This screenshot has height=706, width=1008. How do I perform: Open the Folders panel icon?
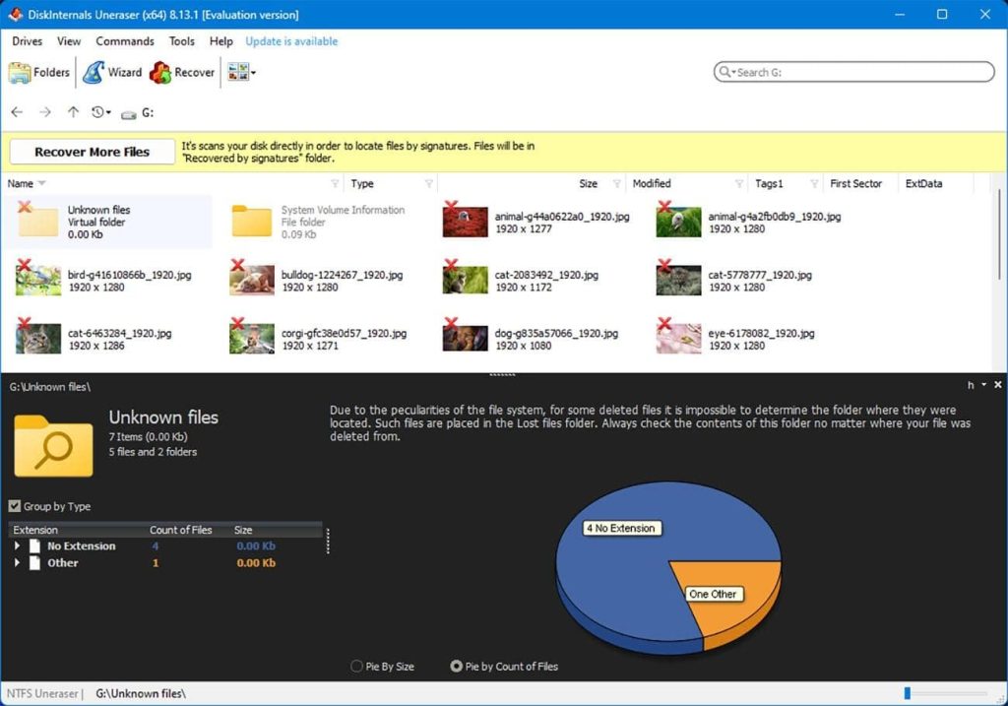[20, 72]
